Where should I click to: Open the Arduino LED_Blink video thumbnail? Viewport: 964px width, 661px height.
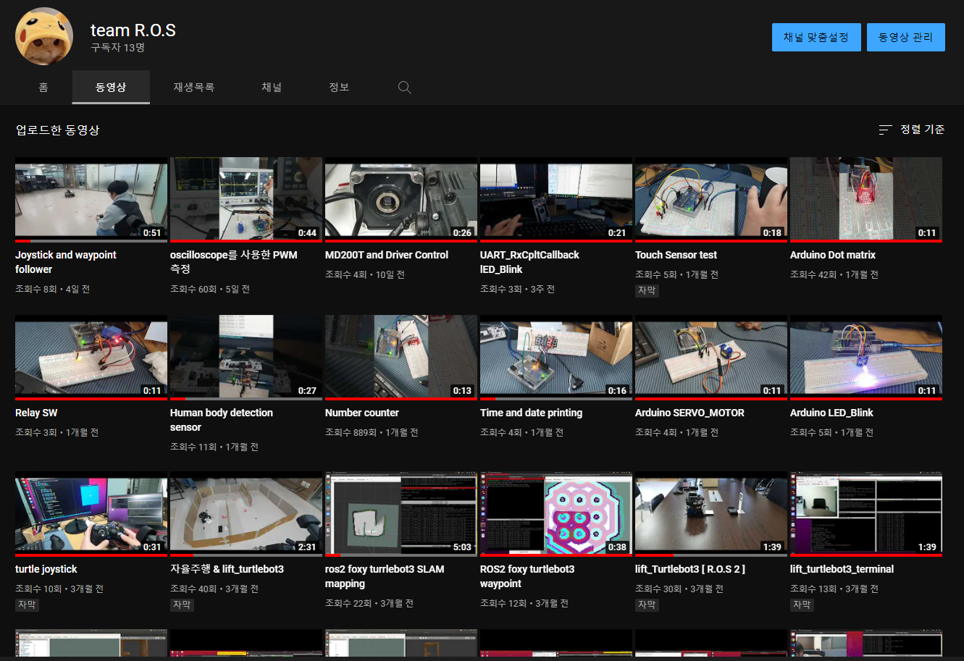pyautogui.click(x=866, y=357)
